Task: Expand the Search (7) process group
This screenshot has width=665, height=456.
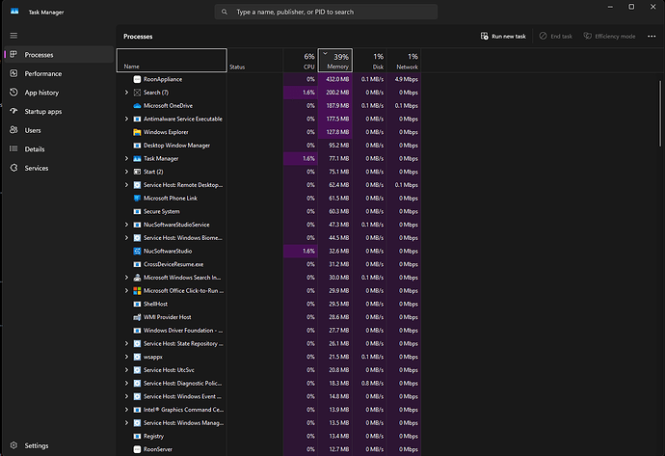Action: 126,93
